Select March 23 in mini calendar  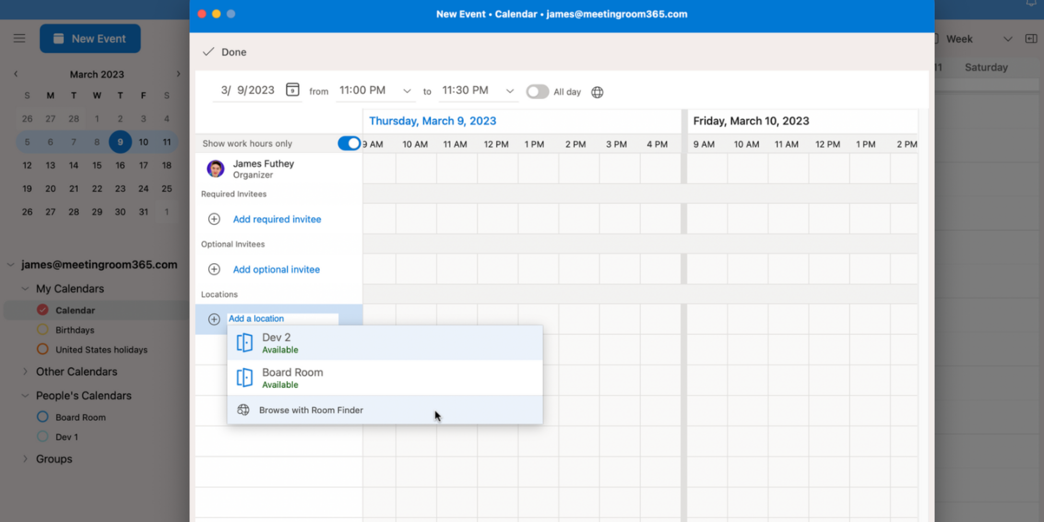point(120,188)
